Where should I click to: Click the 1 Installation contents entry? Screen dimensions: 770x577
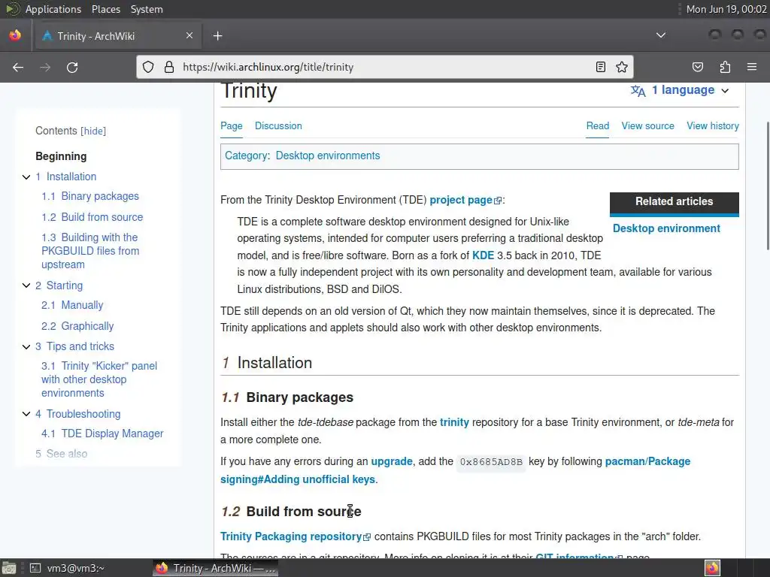(x=66, y=177)
